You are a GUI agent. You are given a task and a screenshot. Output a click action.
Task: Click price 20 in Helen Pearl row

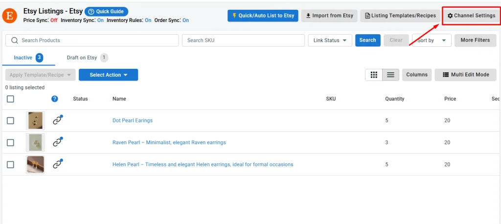tap(447, 164)
